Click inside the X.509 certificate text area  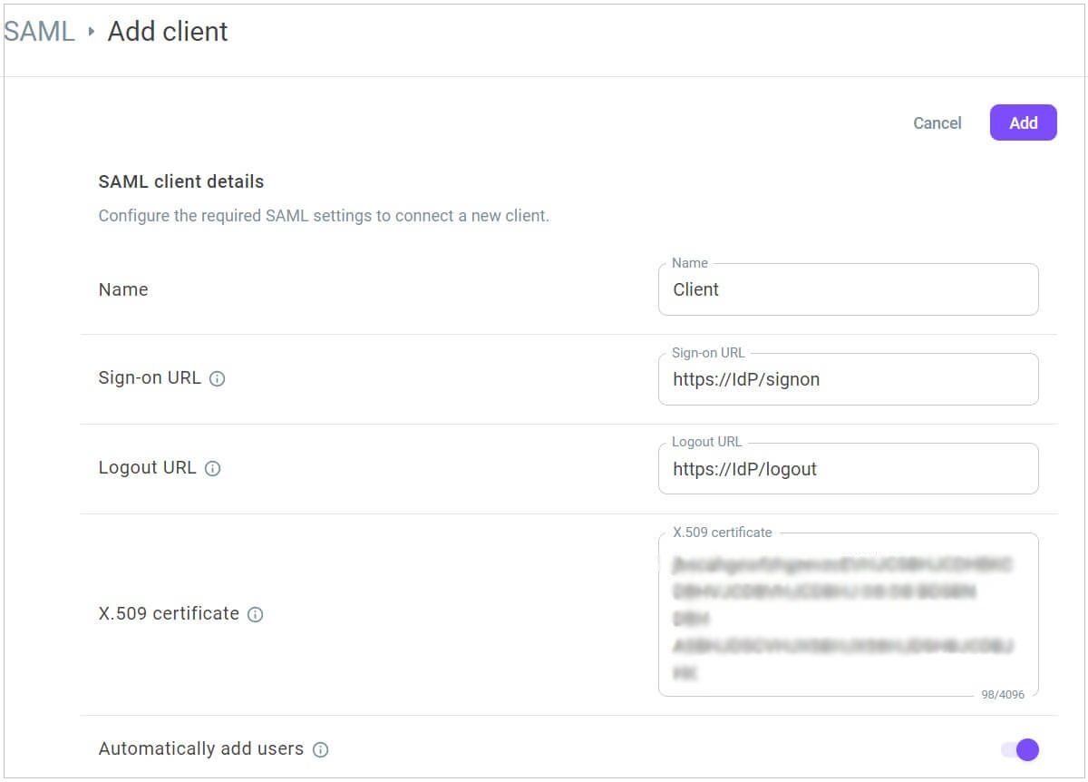848,615
